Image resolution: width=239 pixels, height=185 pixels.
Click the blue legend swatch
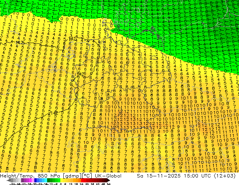point(35,180)
